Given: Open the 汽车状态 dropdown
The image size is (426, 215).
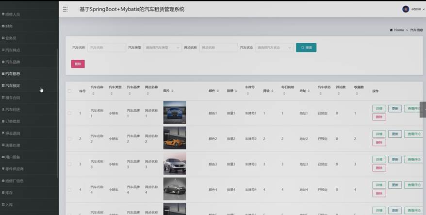Looking at the screenshot, I should point(274,48).
